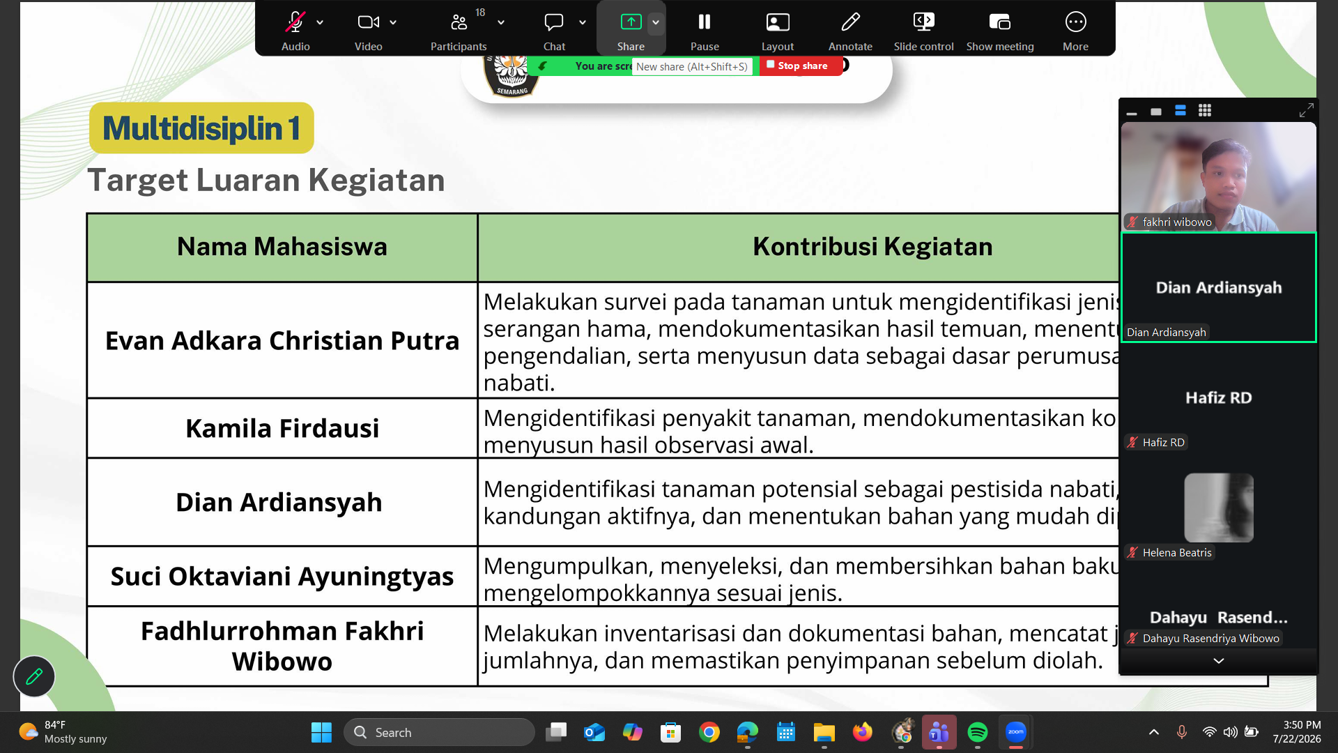The image size is (1338, 753).
Task: Expand chat options arrow
Action: [583, 22]
